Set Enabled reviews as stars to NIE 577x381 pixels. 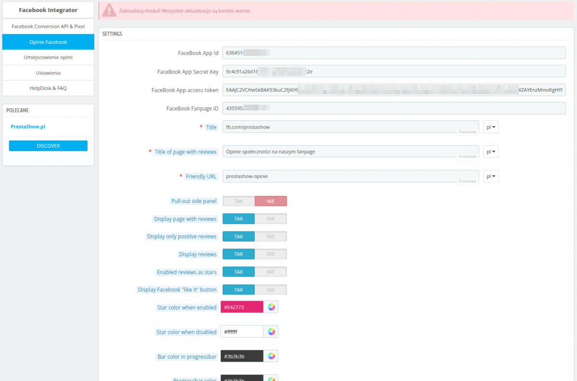pyautogui.click(x=271, y=272)
